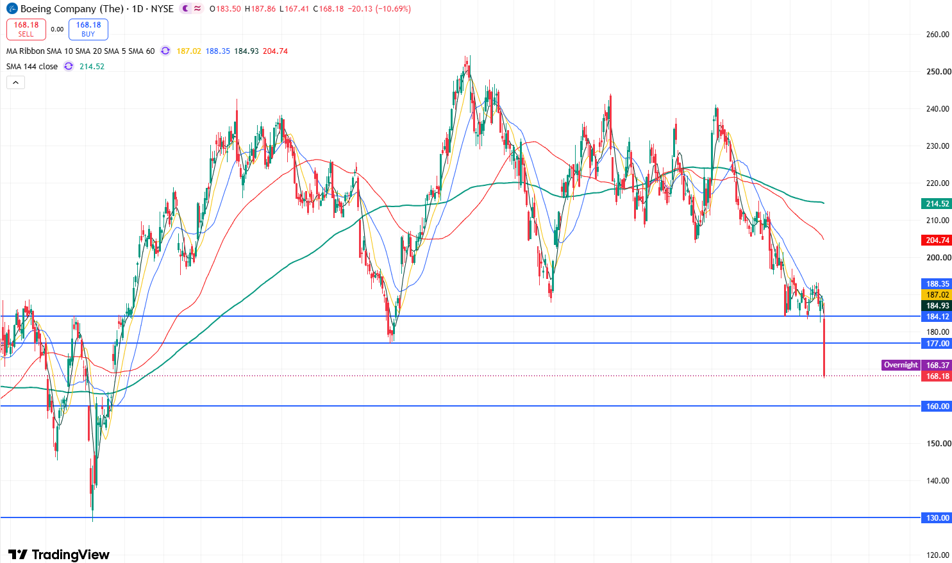Click the 150.00 tick on the price scale

[938, 444]
